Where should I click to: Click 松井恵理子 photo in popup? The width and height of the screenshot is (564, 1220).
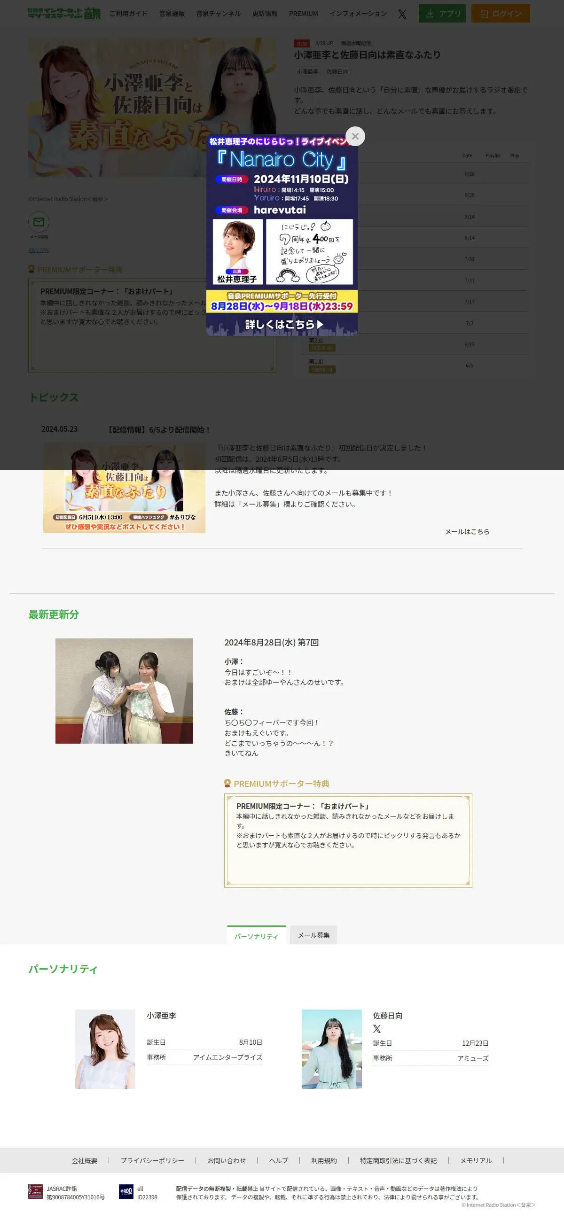[x=237, y=251]
